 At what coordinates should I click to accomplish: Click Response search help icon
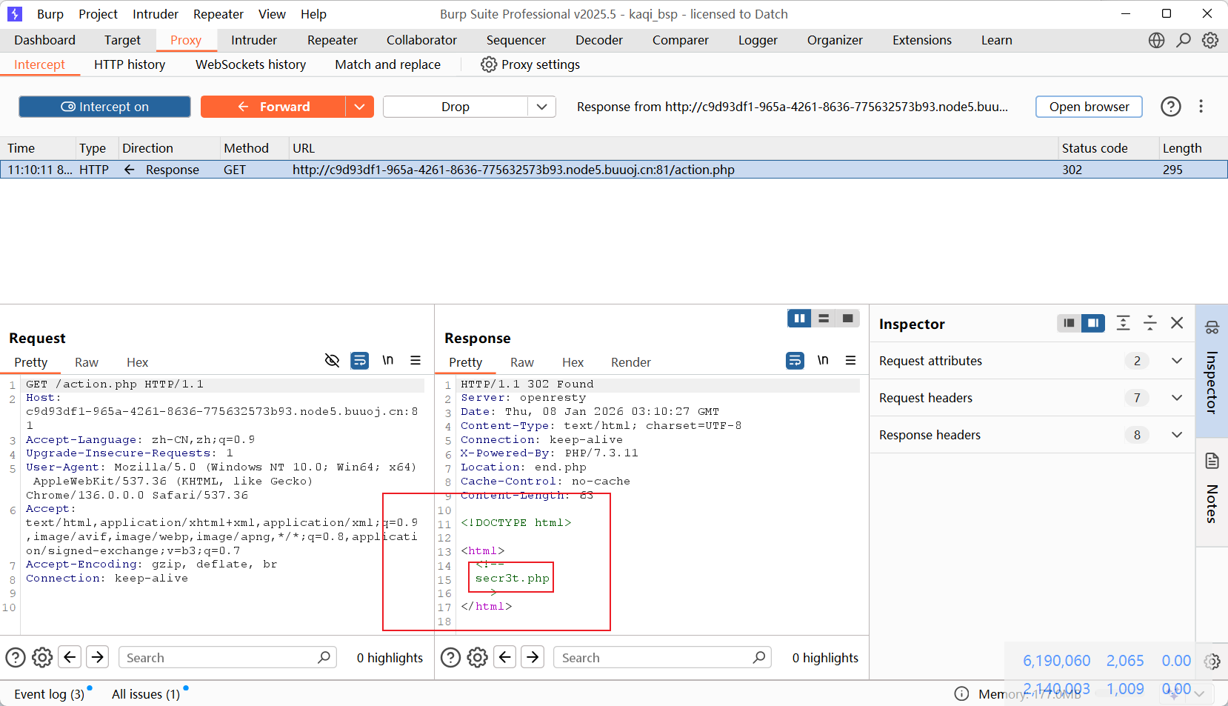pyautogui.click(x=451, y=657)
